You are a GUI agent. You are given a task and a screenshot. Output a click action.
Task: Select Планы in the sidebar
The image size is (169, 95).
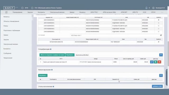tap(6, 26)
